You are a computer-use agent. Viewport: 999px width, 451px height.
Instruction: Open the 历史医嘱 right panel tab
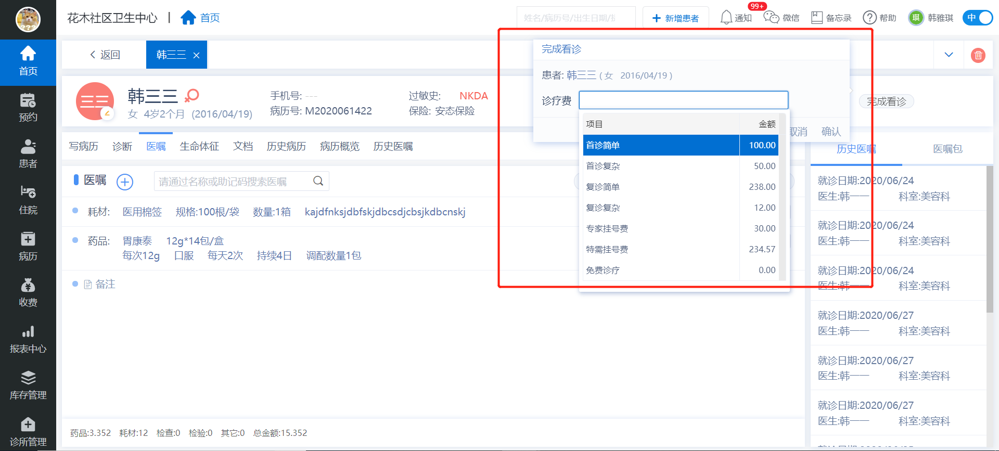click(x=856, y=149)
